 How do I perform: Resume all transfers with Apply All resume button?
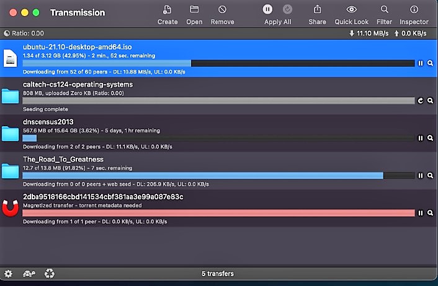[x=287, y=9]
